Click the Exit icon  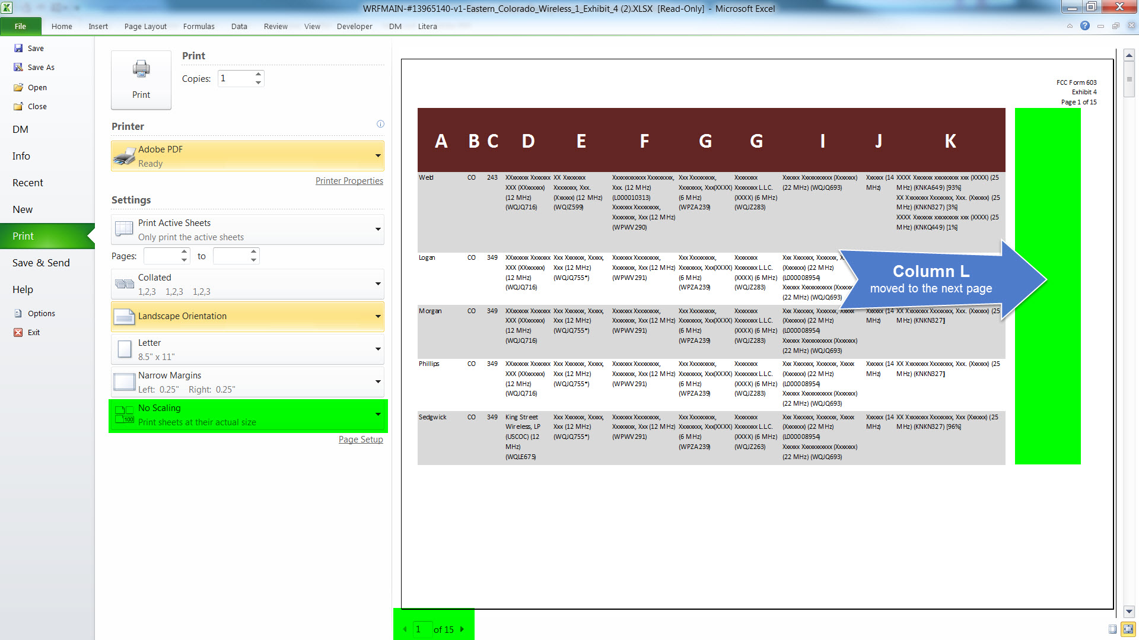click(18, 332)
